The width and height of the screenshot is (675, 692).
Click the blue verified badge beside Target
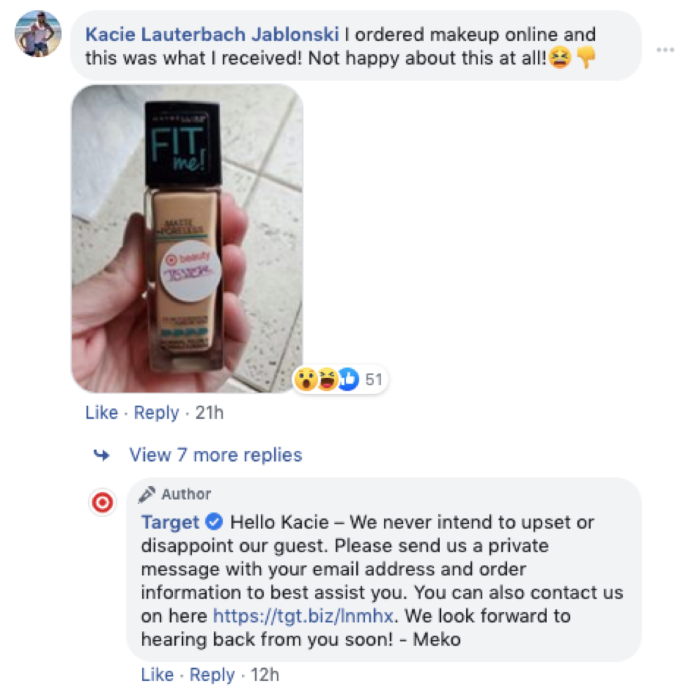[214, 522]
